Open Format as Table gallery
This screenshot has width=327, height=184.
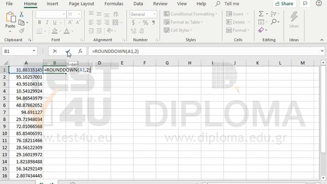[183, 22]
